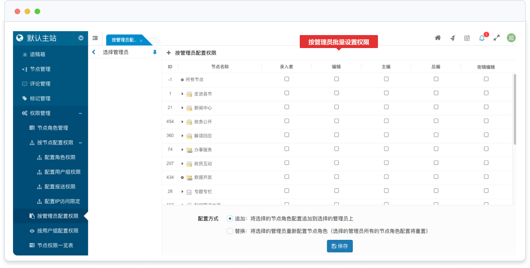Check 录入者 checkbox for 所有节点 row
This screenshot has width=530, height=268.
(287, 79)
